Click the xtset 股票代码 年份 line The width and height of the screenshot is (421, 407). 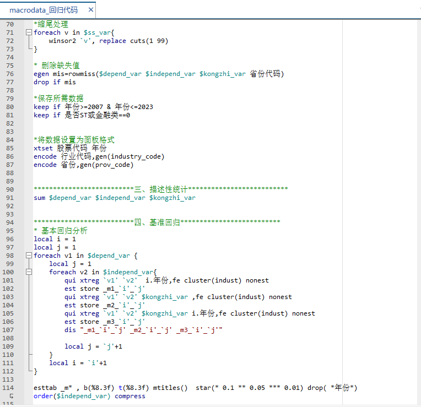coord(70,148)
